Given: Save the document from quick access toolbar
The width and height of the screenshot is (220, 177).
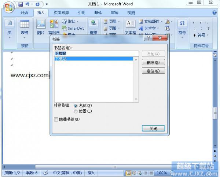Looking at the screenshot, I should point(20,4).
